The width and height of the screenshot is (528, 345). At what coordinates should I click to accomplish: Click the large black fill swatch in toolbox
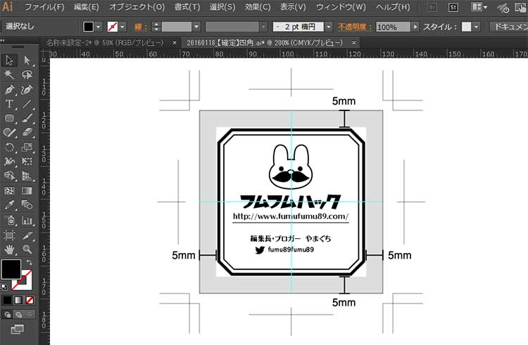[11, 269]
